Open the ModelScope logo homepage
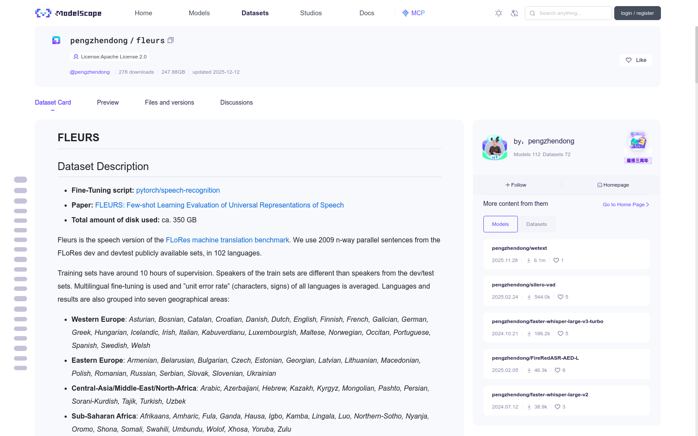 click(68, 13)
